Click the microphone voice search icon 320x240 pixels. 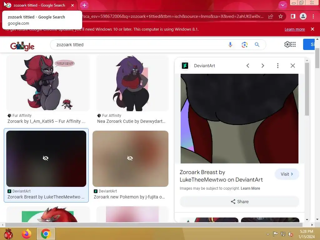(230, 45)
